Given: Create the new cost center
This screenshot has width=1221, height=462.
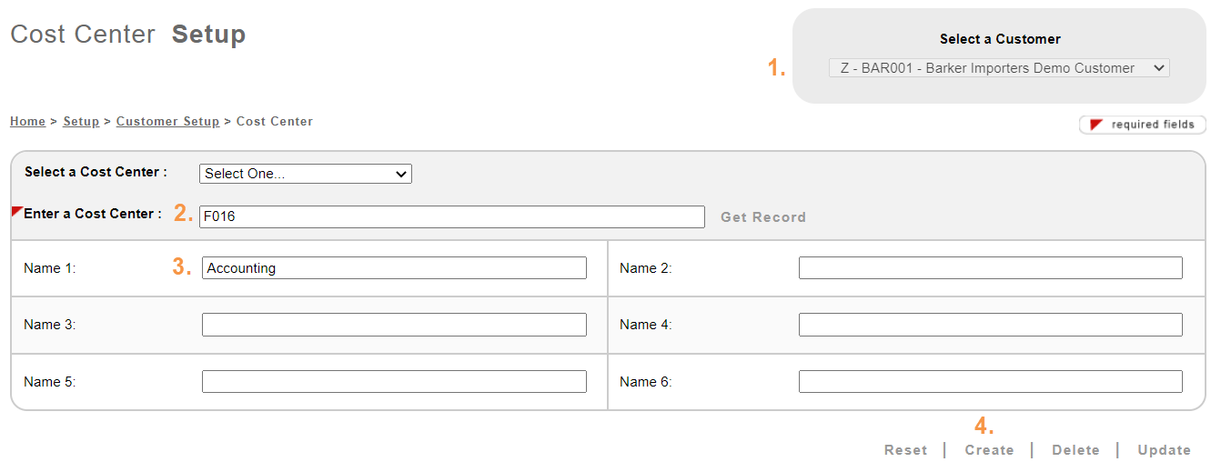Looking at the screenshot, I should click(989, 450).
